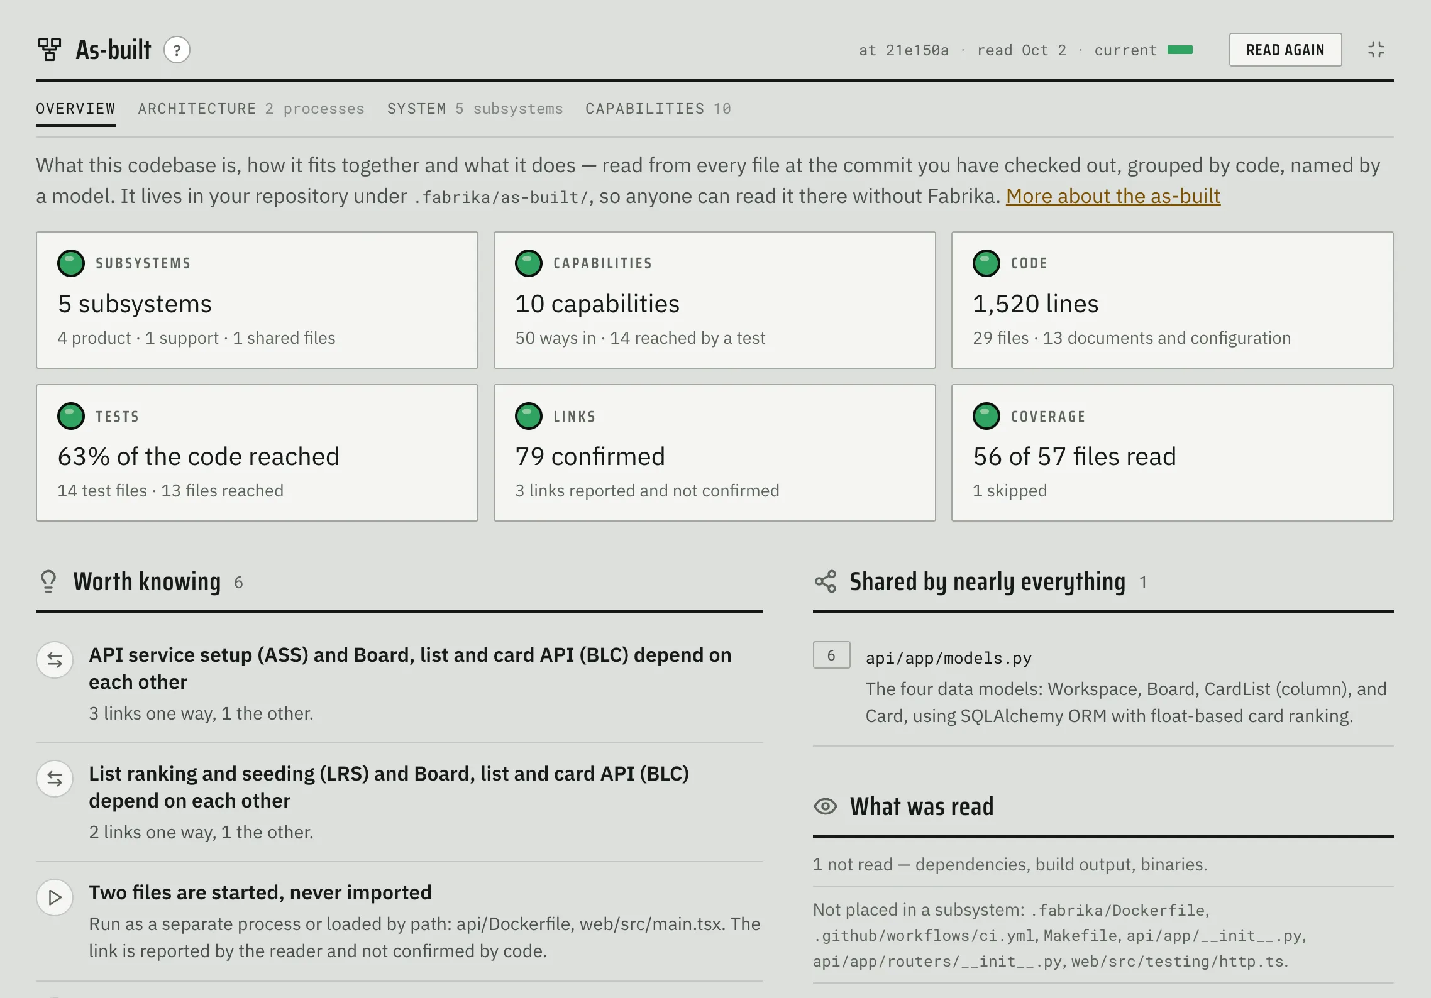Open the 56 of 57 files read card

(x=1172, y=452)
